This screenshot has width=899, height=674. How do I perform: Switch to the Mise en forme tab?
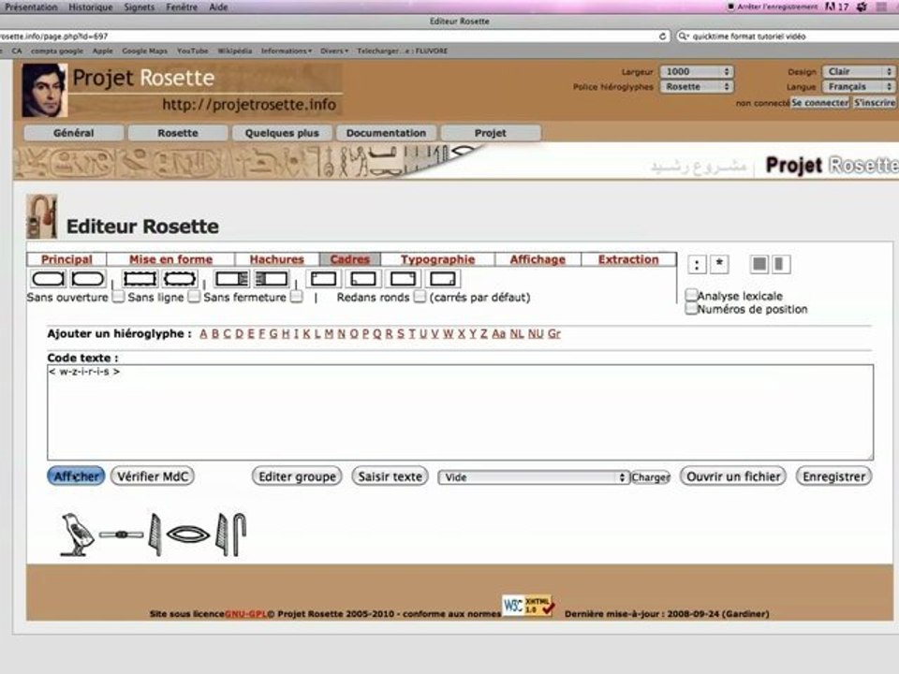tap(170, 259)
